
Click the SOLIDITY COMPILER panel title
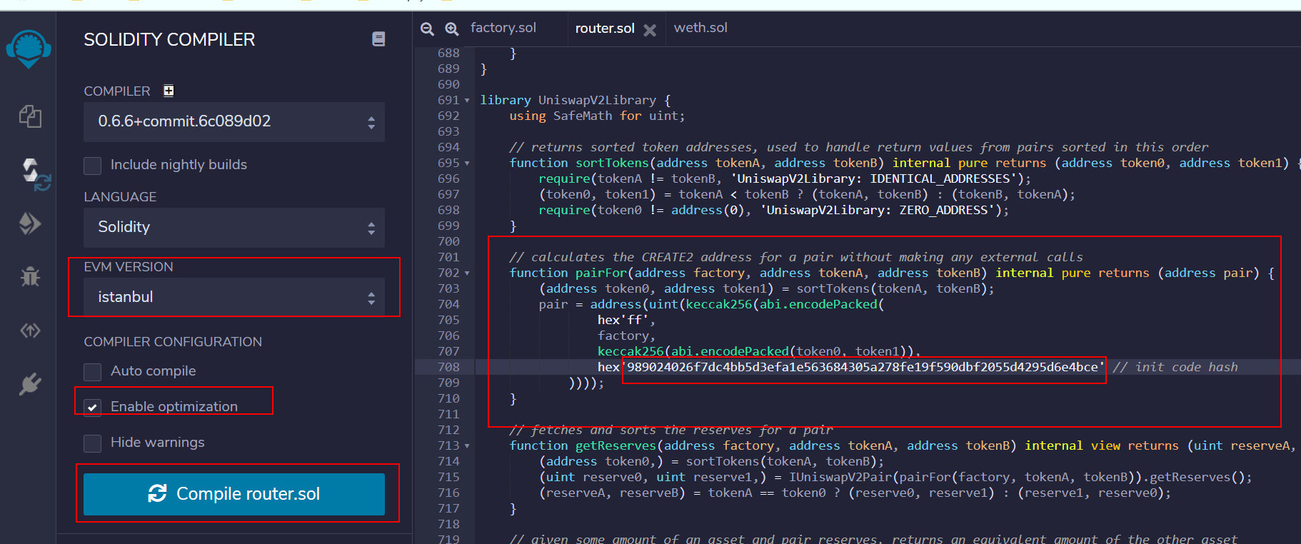(169, 40)
